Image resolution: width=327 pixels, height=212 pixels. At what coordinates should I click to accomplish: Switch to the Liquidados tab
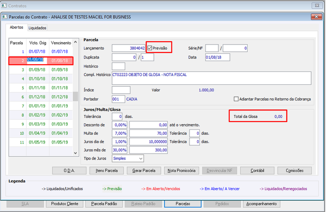coord(37,28)
